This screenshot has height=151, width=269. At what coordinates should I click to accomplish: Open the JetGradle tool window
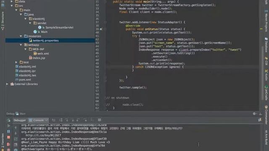pyautogui.click(x=266, y=93)
